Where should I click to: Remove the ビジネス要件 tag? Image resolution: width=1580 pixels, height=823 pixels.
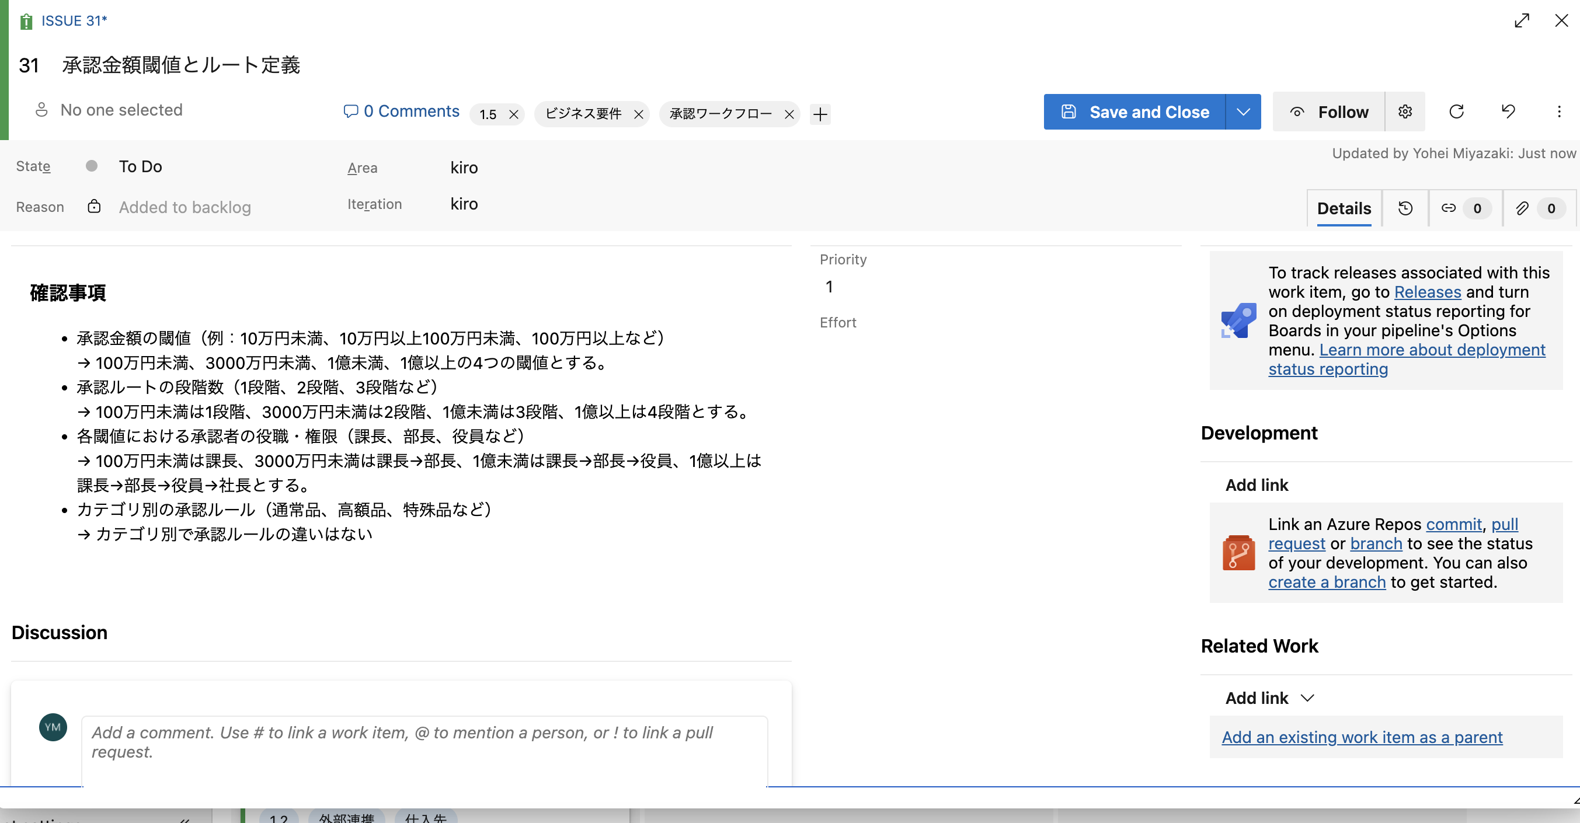point(639,114)
